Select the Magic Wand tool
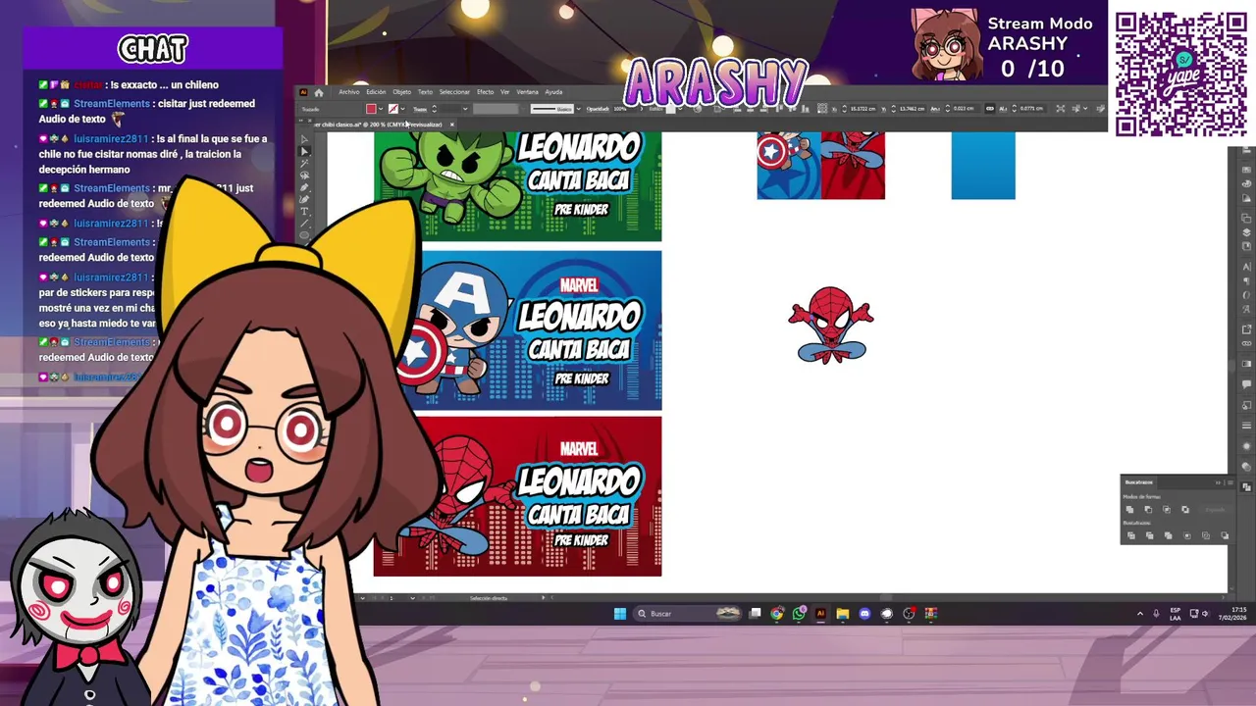The width and height of the screenshot is (1256, 706). (x=303, y=163)
